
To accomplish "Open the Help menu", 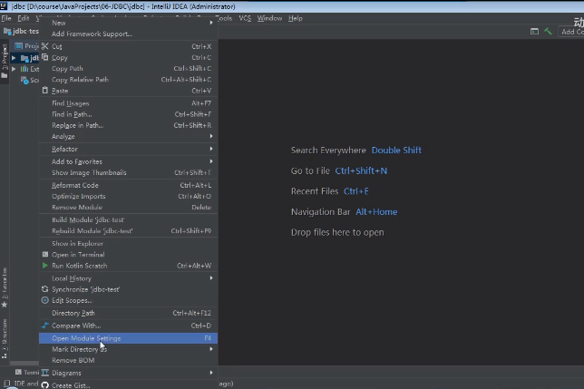I will (x=296, y=18).
